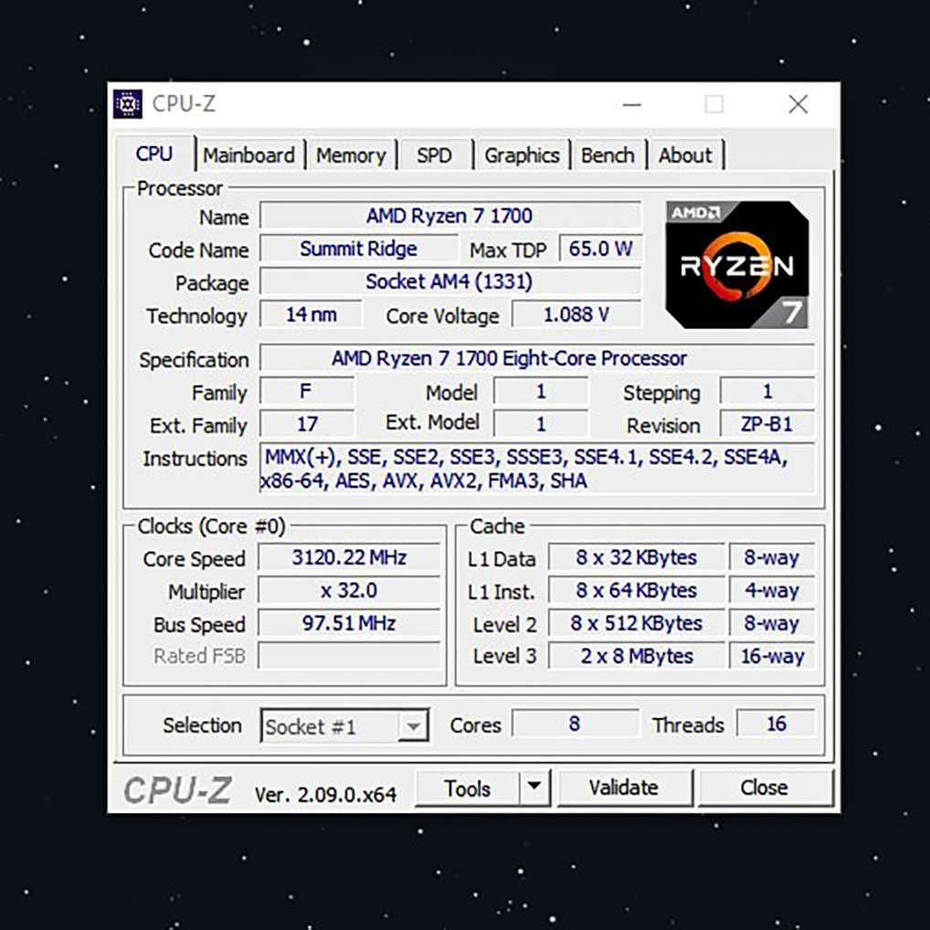
Task: Click the AMD Ryzen 7 logo badge
Action: click(736, 265)
